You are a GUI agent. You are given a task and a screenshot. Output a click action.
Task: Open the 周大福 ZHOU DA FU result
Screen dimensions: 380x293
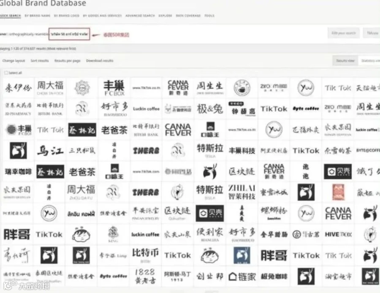[x=81, y=193]
